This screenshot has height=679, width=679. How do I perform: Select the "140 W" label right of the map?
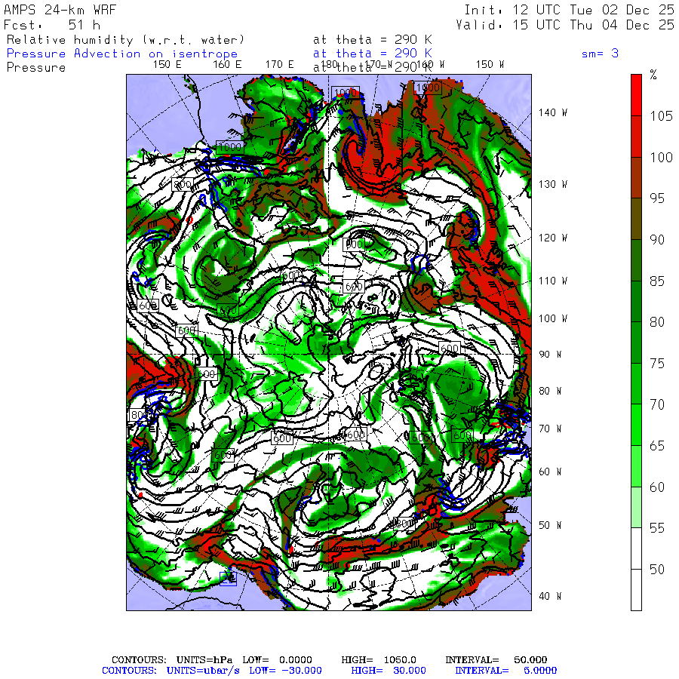click(x=552, y=113)
